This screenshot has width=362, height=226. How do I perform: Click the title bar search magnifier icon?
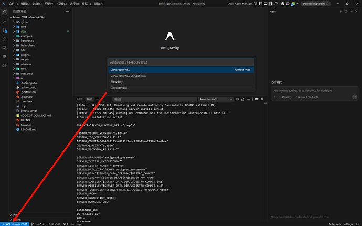tap(276, 4)
